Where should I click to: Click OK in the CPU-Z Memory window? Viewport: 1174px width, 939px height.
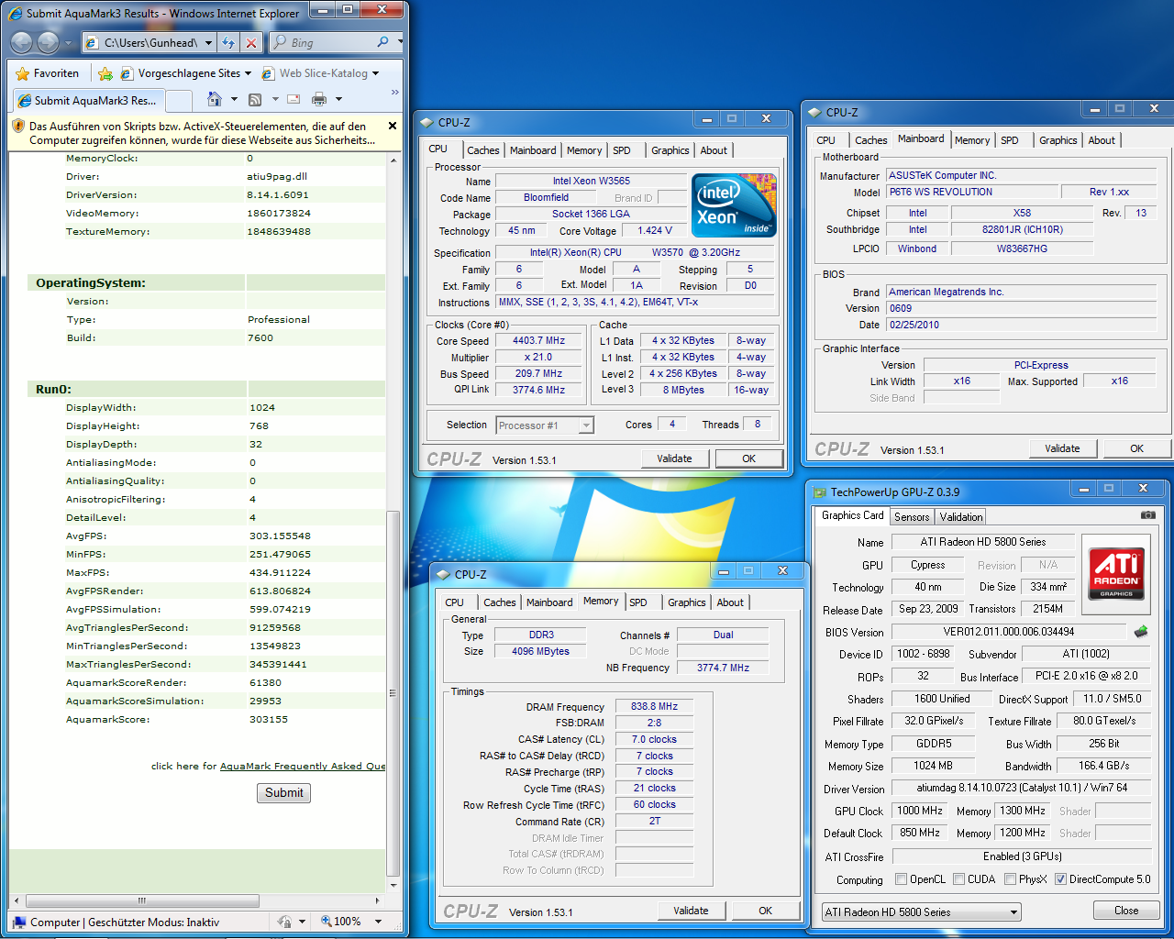765,911
